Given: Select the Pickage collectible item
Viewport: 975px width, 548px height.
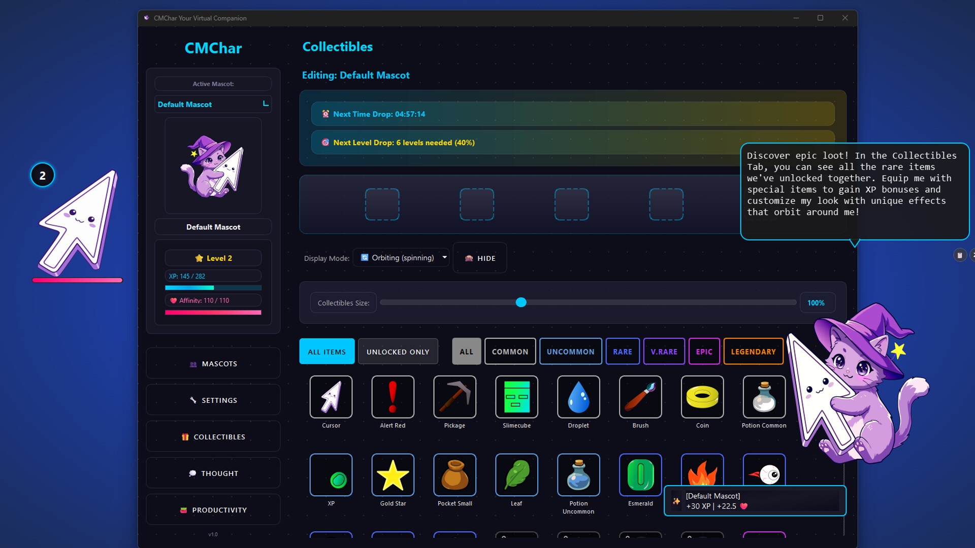Looking at the screenshot, I should pyautogui.click(x=454, y=397).
